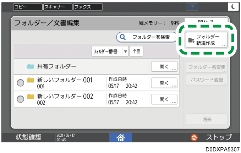Tap the 残メモリー 99% indicator
241x153 pixels.
(x=159, y=23)
